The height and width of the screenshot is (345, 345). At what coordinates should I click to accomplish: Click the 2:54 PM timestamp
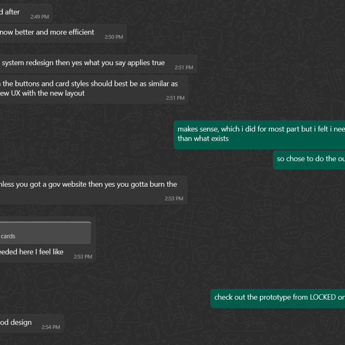pyautogui.click(x=51, y=327)
